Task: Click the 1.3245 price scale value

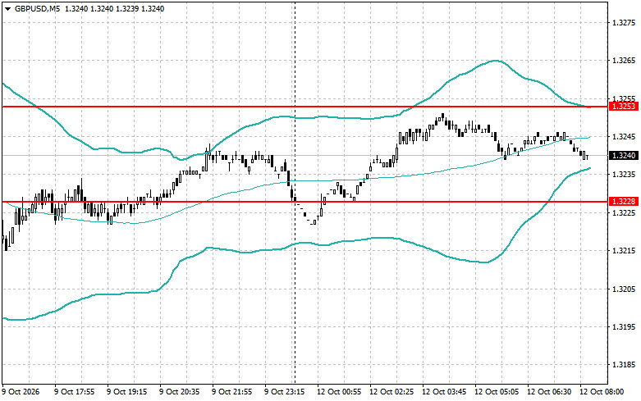Action: click(625, 137)
